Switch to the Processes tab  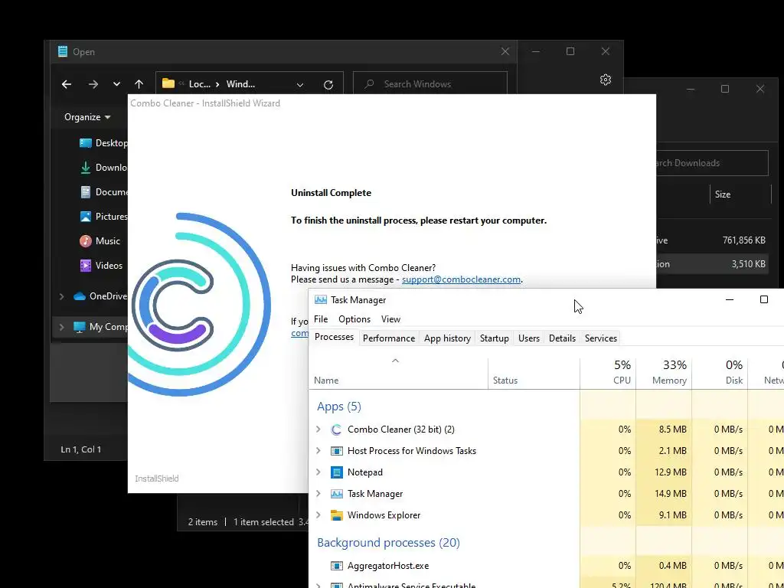tap(334, 337)
